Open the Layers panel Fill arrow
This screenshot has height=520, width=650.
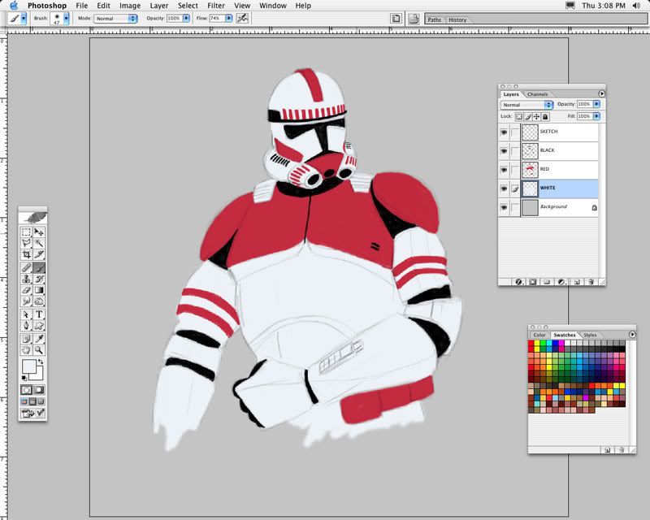point(596,116)
